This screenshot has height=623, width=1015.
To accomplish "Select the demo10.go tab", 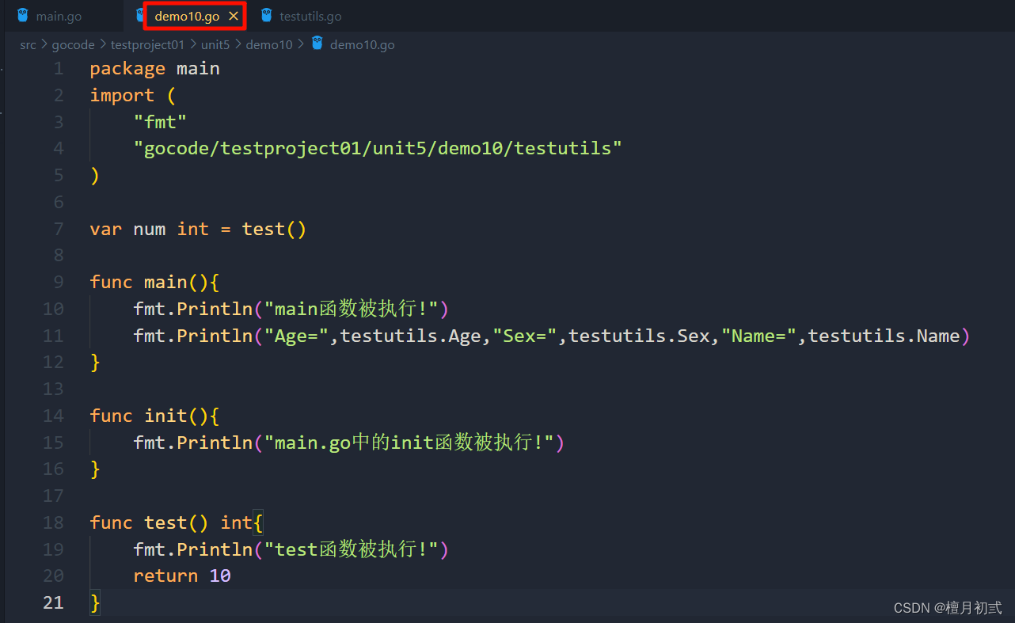I will click(187, 16).
